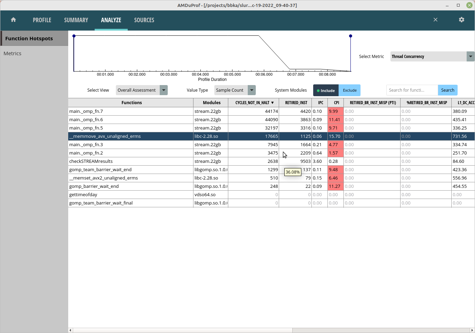
Task: Open Metrics in the left sidebar
Action: click(13, 53)
